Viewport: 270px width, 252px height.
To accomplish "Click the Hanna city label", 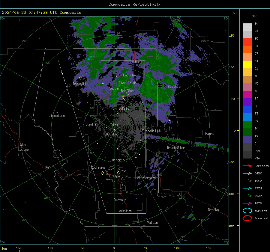I will [x=210, y=134].
